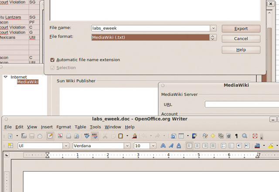279x192 pixels.
Task: Center the text horizontally
Action: pos(197,146)
